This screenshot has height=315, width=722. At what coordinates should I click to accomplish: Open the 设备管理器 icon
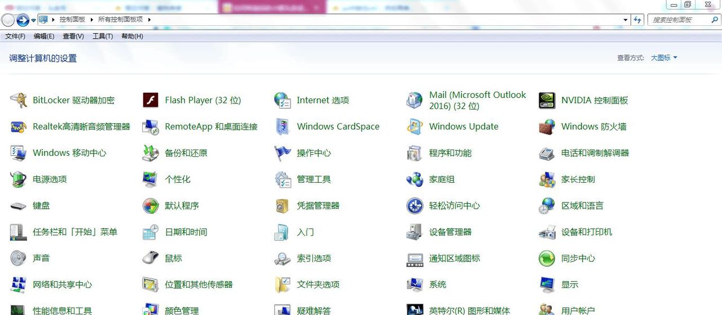click(x=415, y=232)
